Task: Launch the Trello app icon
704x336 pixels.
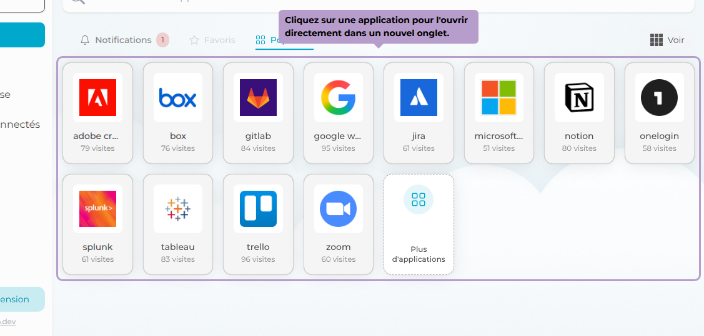Action: tap(258, 209)
